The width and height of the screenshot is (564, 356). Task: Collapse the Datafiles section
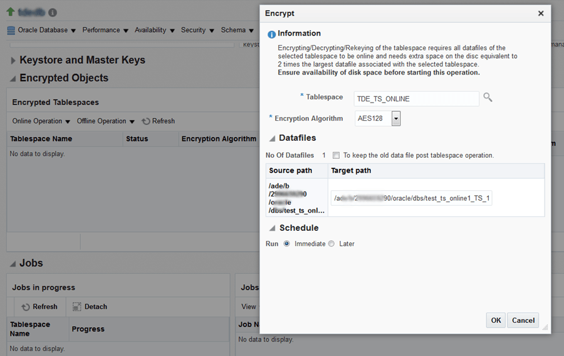coord(272,138)
